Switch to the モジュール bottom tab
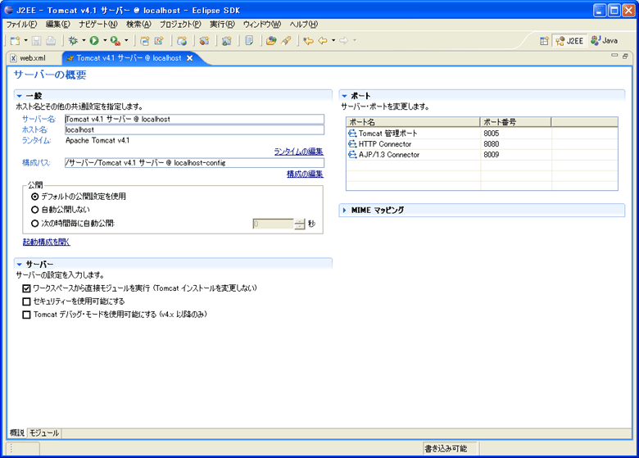The image size is (639, 458). (x=44, y=433)
